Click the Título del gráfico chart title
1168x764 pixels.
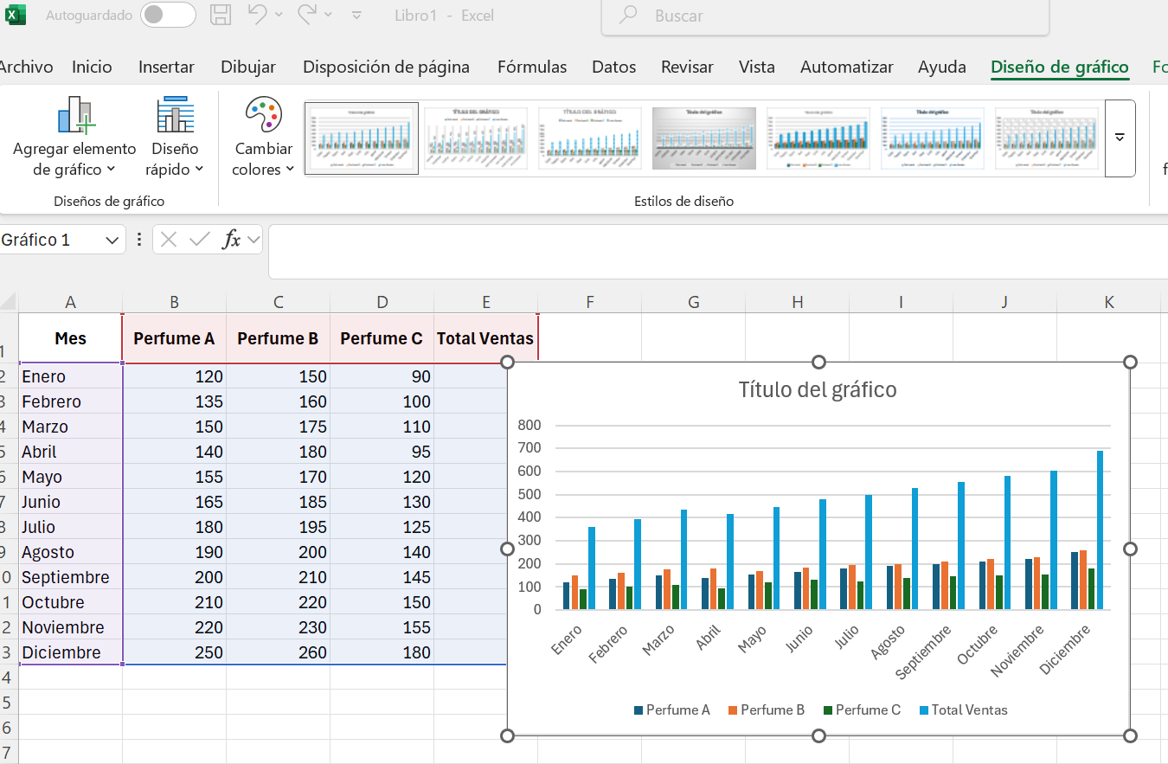(x=818, y=389)
